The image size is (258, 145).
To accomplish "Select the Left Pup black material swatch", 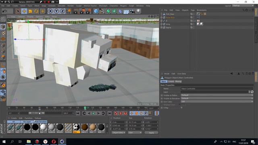I will point(27,128).
